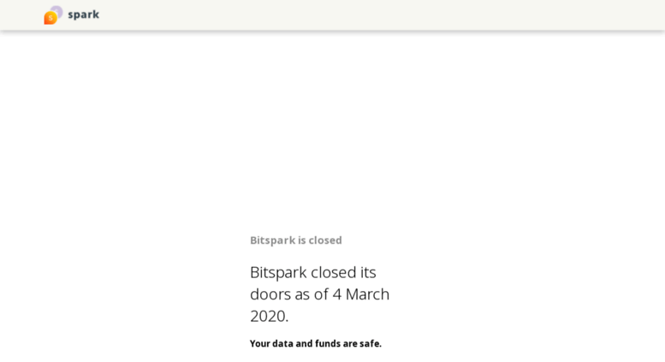Image resolution: width=665 pixels, height=362 pixels.
Task: Click the word 'March' in the headline
Action: 367,294
